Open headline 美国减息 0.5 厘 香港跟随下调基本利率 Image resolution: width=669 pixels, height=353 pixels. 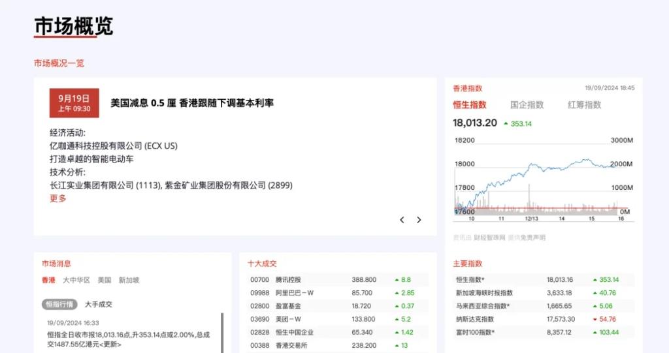coord(192,103)
